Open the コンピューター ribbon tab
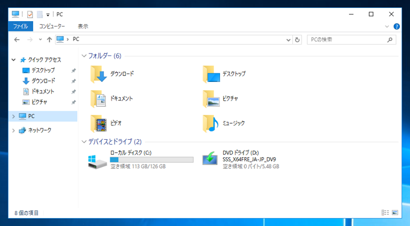410x226 pixels. pyautogui.click(x=52, y=27)
